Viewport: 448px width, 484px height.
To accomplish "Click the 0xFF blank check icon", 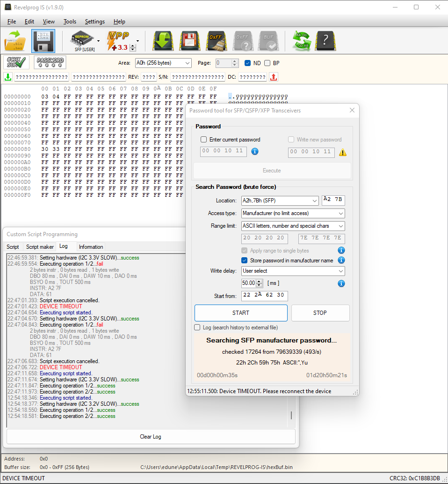I will tap(243, 41).
